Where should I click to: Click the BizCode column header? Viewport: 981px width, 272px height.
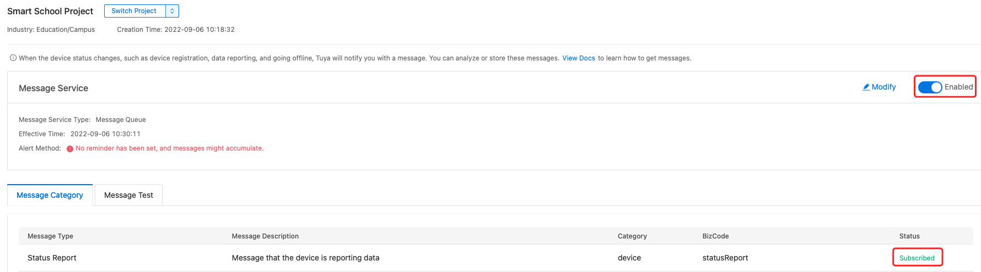(x=715, y=236)
